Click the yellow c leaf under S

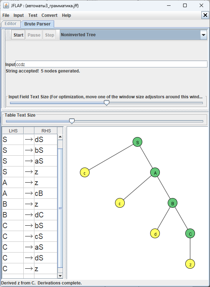tap(85, 173)
